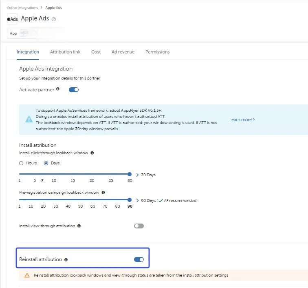The height and width of the screenshot is (288, 308).
Task: Expand the 30 Days chevron
Action: coord(137,175)
